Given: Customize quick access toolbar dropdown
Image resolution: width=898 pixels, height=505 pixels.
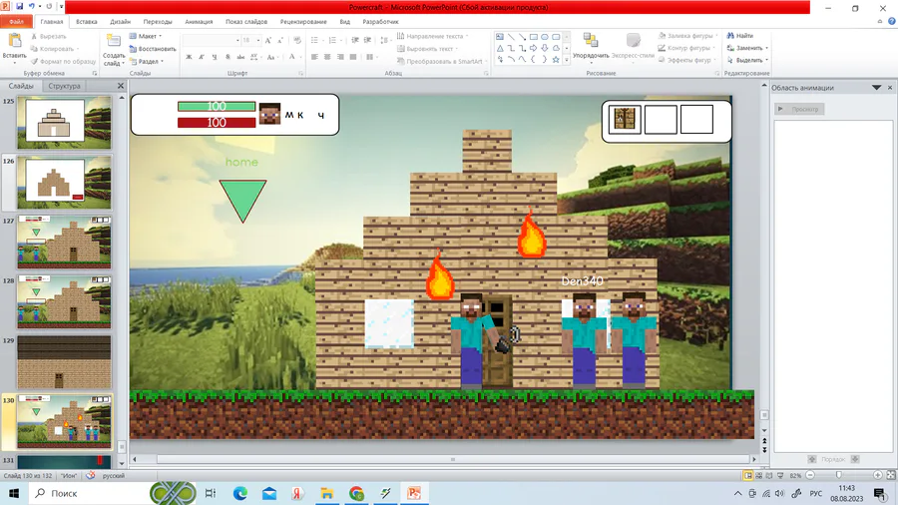Looking at the screenshot, I should click(61, 6).
